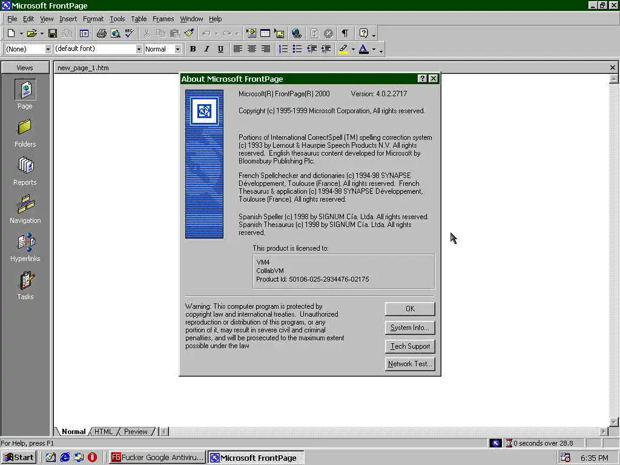This screenshot has height=465, width=620.
Task: Click the Insert Picture From File icon
Action: pos(279,34)
